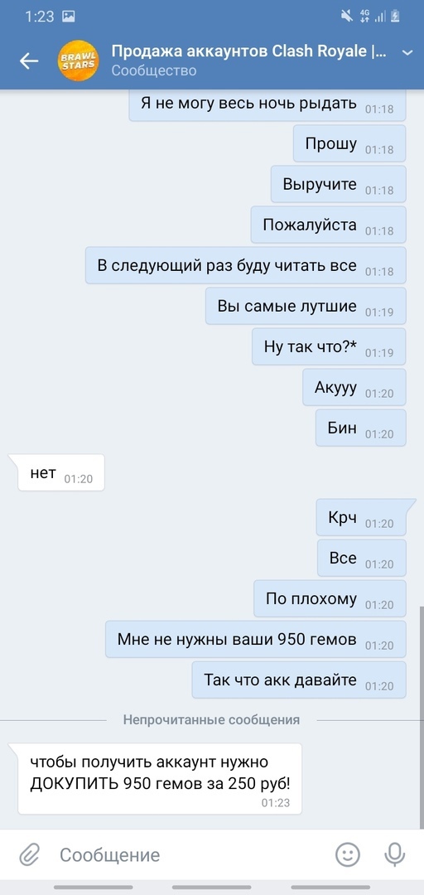The image size is (424, 895).
Task: Expand the chat header dropdown chevron
Action: coord(407,52)
